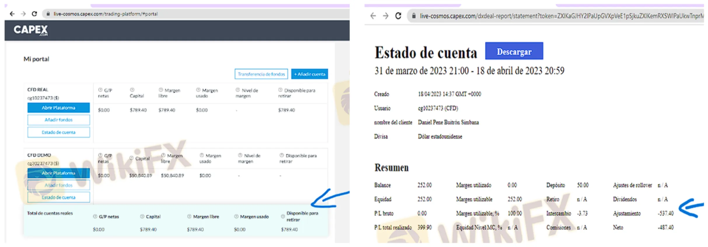This screenshot has height=247, width=708.
Task: Click the help icon beside Capital in CFD DEMO
Action: click(x=132, y=158)
